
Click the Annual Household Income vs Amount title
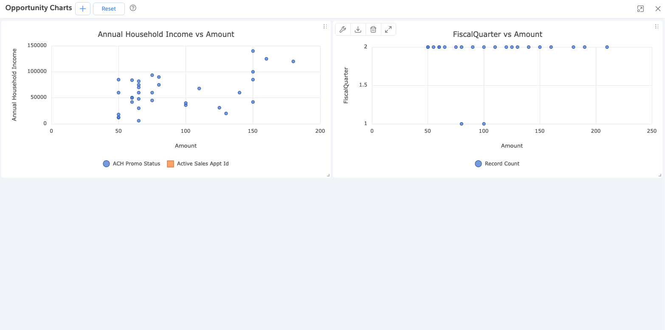[x=166, y=34]
